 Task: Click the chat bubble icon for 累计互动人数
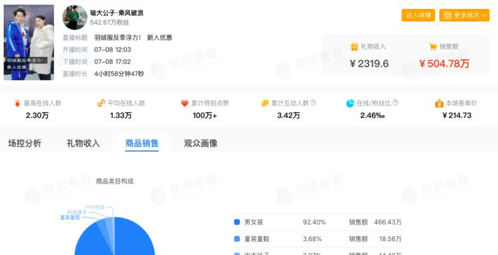coord(265,103)
